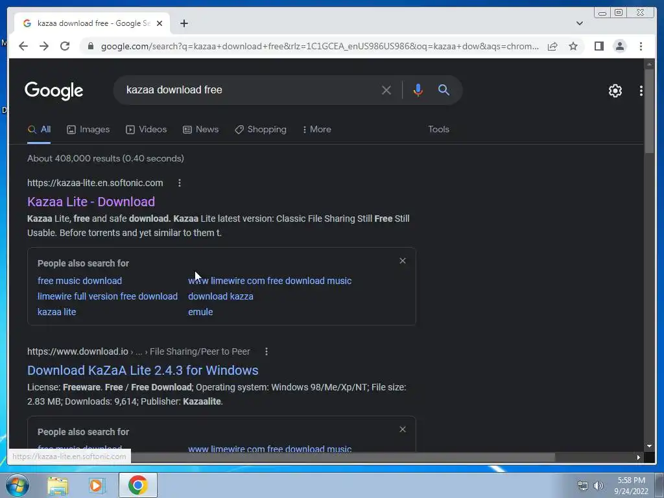664x498 pixels.
Task: Select the All results tab
Action: coord(39,129)
